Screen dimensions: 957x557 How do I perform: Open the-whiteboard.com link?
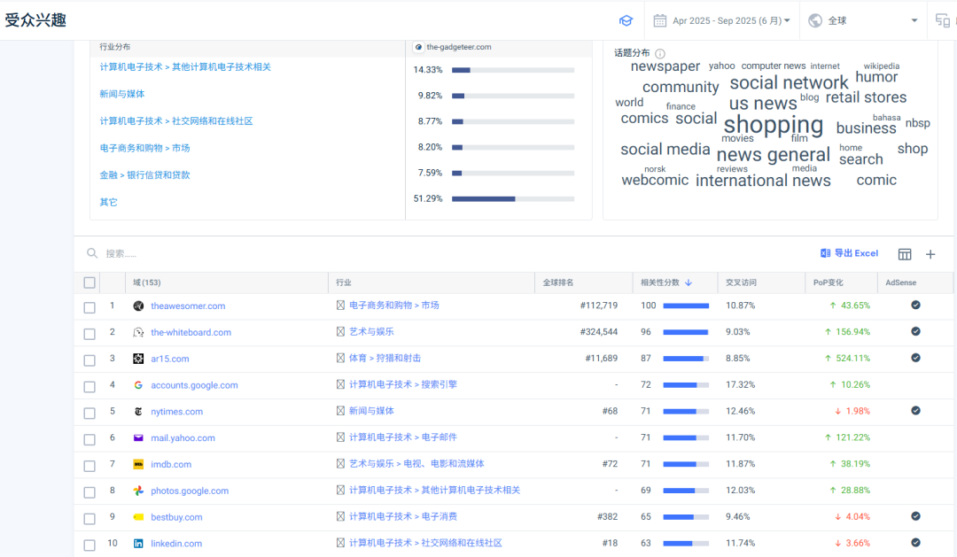(x=191, y=332)
